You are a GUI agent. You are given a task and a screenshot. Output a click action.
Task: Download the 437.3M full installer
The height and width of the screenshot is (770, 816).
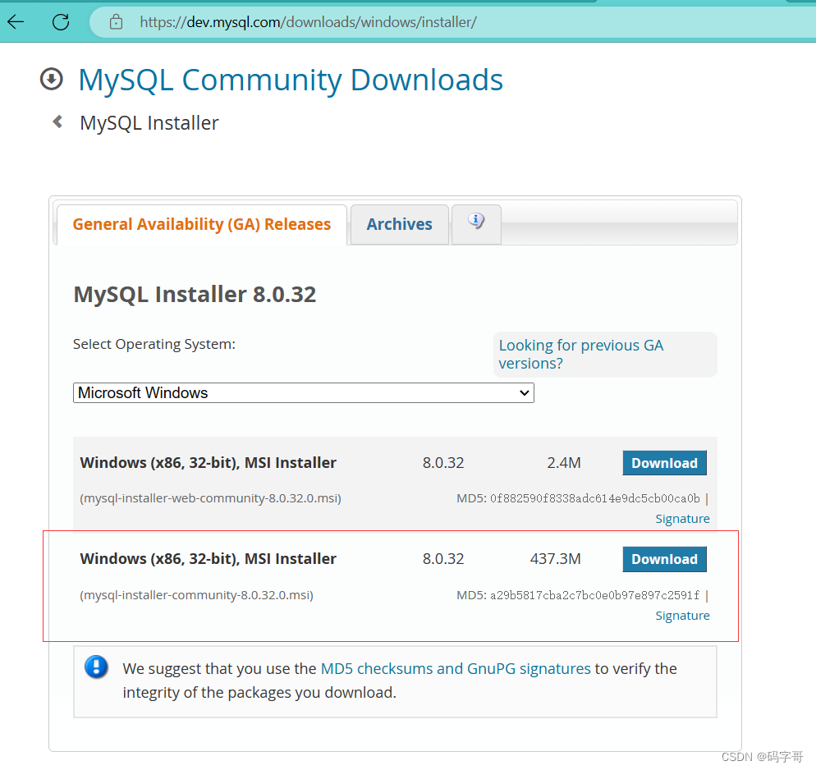665,559
